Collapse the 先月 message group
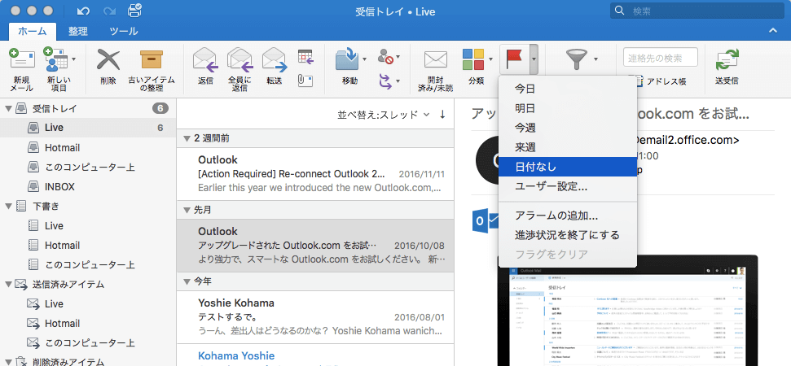 187,211
